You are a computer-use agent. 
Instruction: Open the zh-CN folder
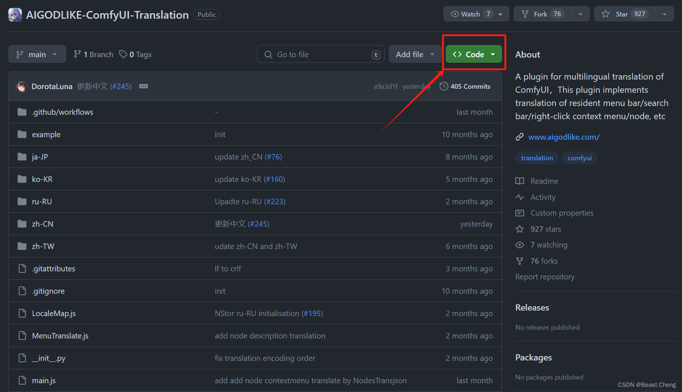pyautogui.click(x=43, y=224)
